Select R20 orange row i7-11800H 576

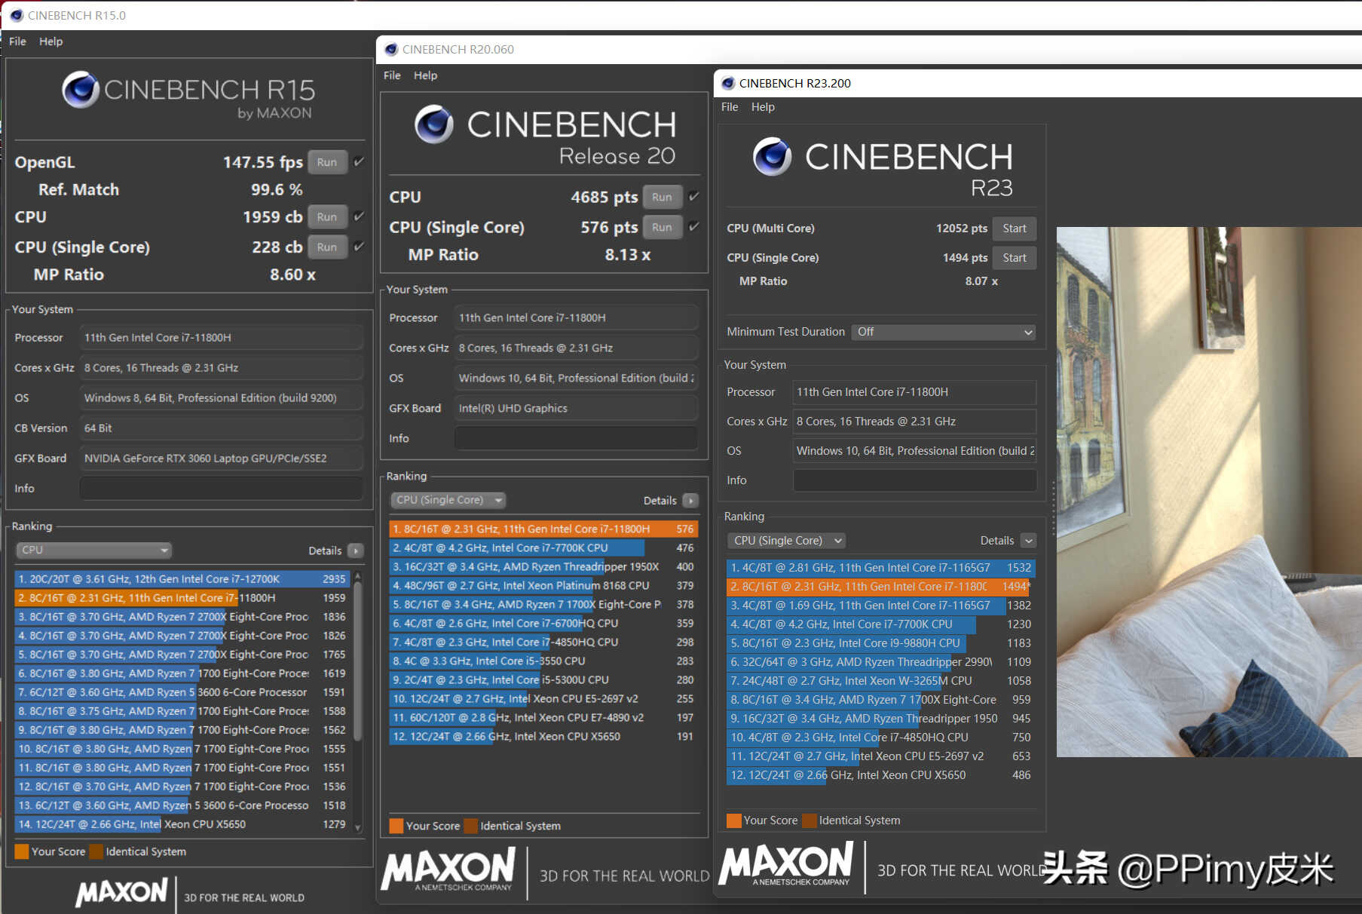(543, 529)
